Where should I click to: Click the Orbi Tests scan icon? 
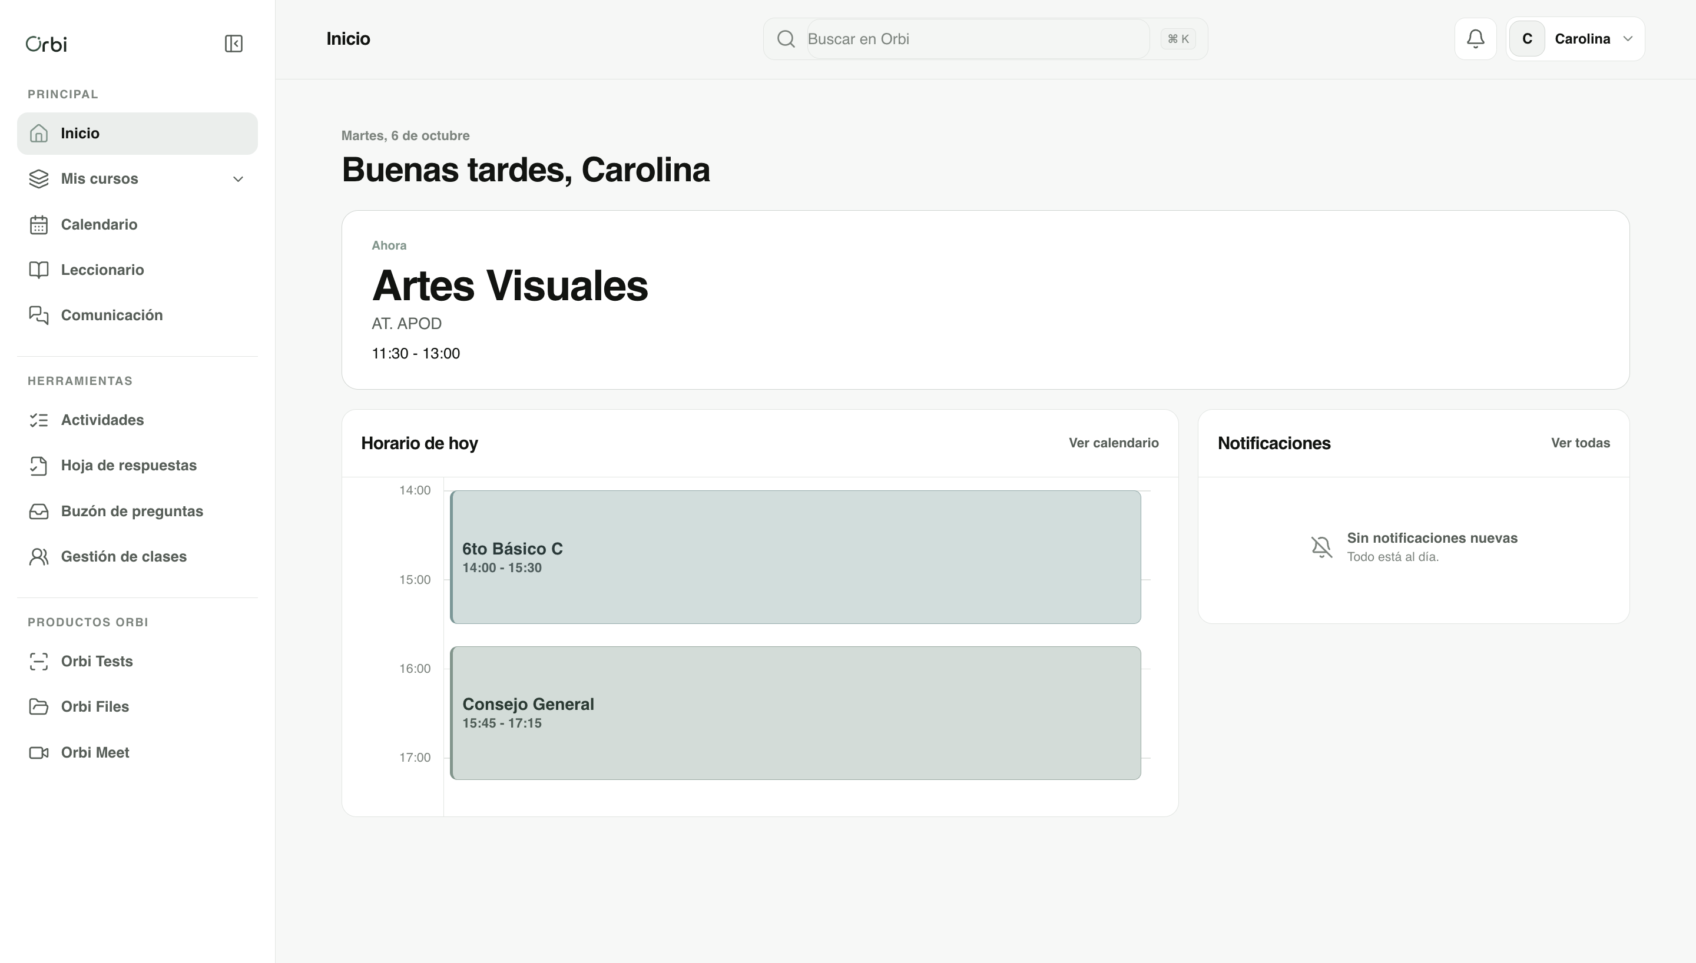click(39, 662)
